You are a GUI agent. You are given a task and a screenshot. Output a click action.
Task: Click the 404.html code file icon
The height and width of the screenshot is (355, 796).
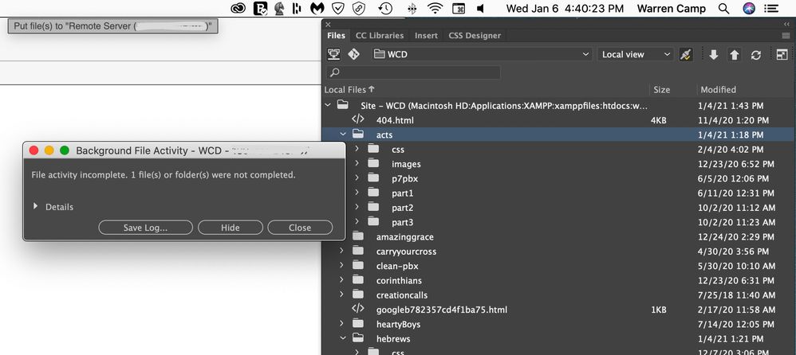358,119
